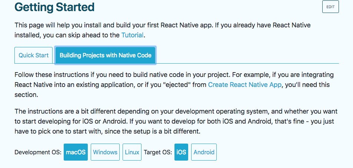Switch to the Quick Start tab
Viewport: 353px width, 168px height.
pos(34,56)
